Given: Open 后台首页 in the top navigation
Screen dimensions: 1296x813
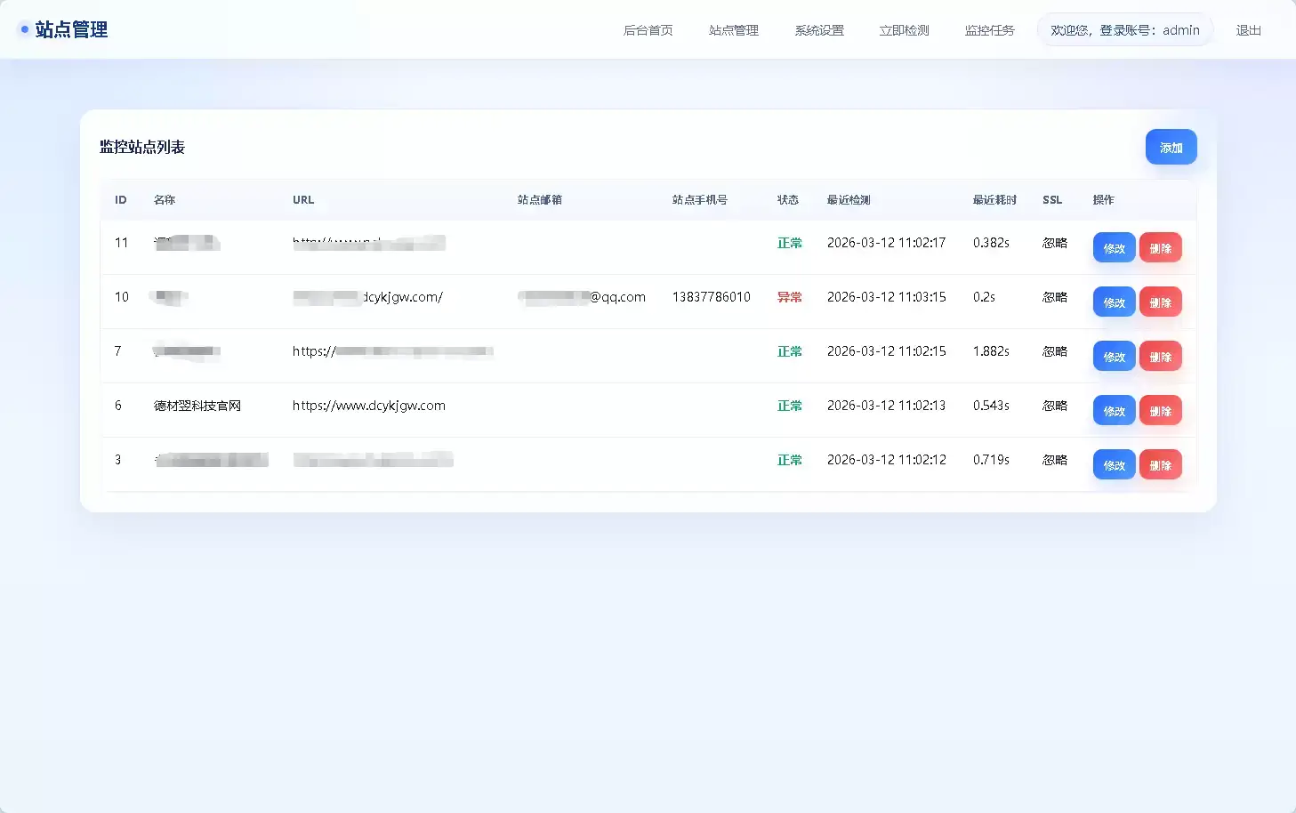Looking at the screenshot, I should [648, 29].
